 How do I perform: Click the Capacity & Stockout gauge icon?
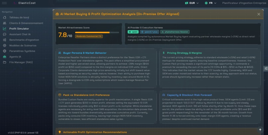pos(164,95)
